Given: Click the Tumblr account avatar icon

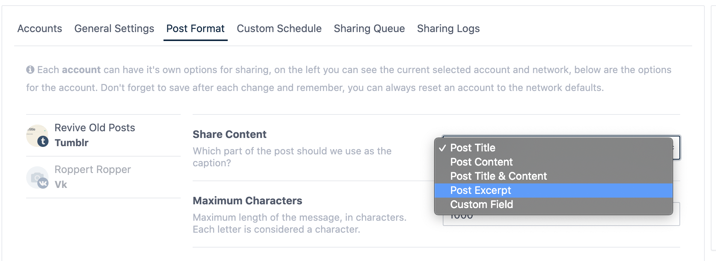Looking at the screenshot, I should pos(37,136).
